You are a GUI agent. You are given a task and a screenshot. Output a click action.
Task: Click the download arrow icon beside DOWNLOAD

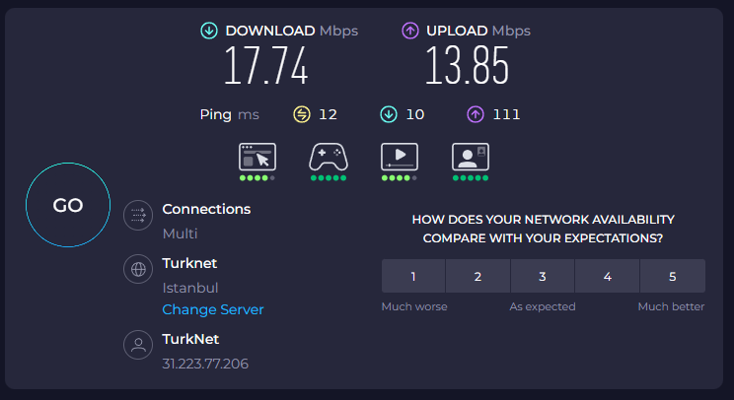click(x=209, y=31)
